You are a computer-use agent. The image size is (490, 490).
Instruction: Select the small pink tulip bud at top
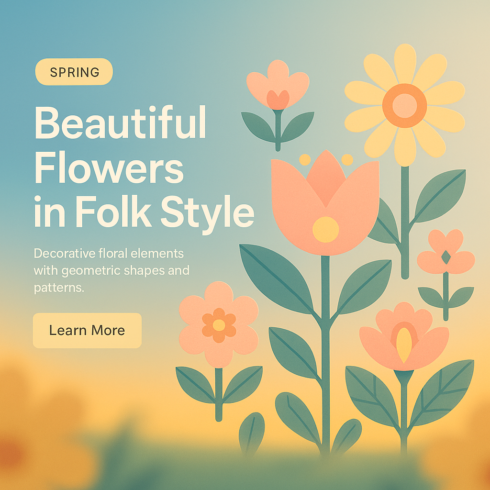tap(278, 85)
